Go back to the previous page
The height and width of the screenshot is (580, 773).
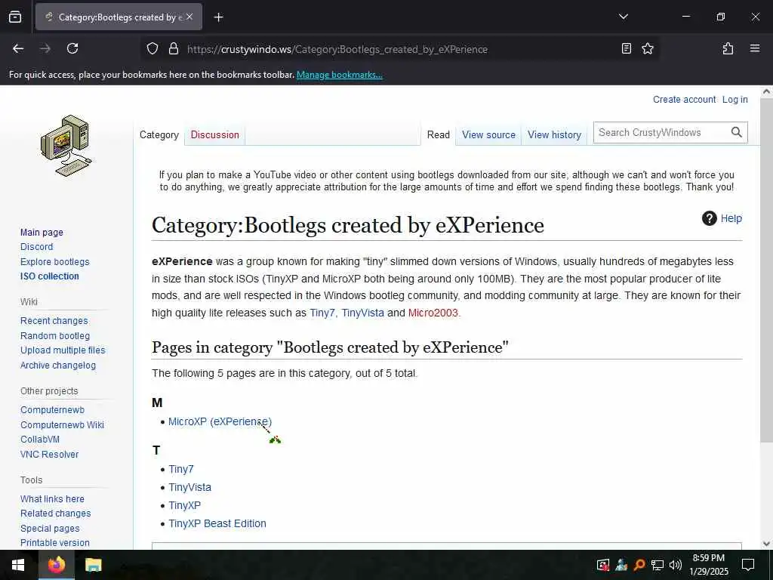click(18, 48)
